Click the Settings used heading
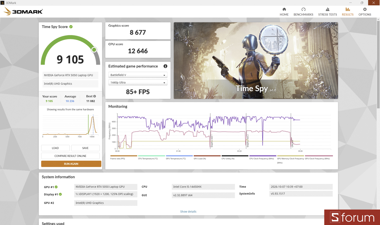The image size is (380, 225). [x=53, y=223]
